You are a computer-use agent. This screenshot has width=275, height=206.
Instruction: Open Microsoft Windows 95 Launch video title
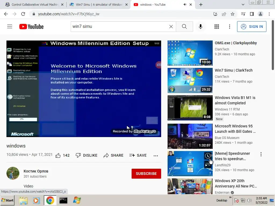point(235,129)
